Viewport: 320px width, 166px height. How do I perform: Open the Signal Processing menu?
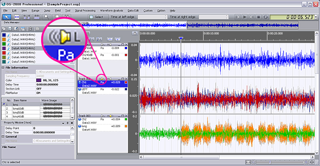pos(85,10)
